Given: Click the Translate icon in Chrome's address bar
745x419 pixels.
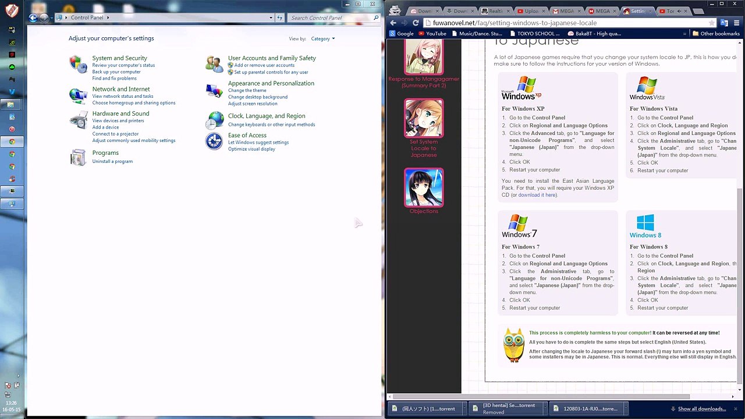Looking at the screenshot, I should [724, 23].
